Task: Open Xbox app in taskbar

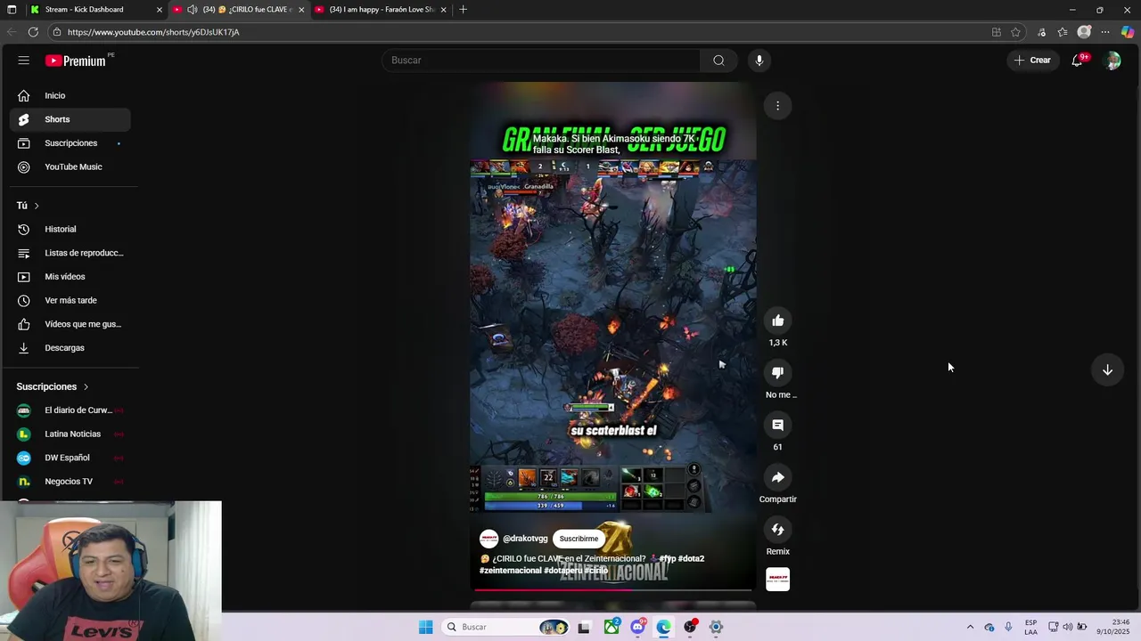Action: pos(612,627)
